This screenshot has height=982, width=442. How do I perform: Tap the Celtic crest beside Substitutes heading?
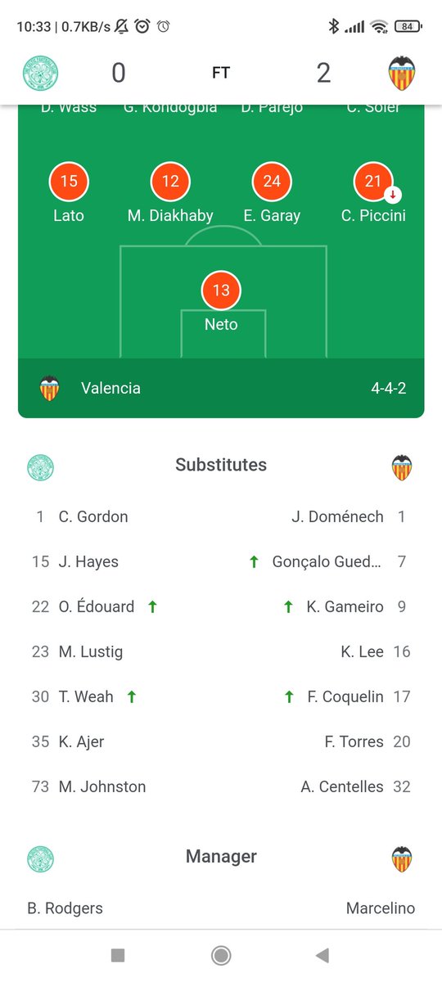pyautogui.click(x=39, y=467)
